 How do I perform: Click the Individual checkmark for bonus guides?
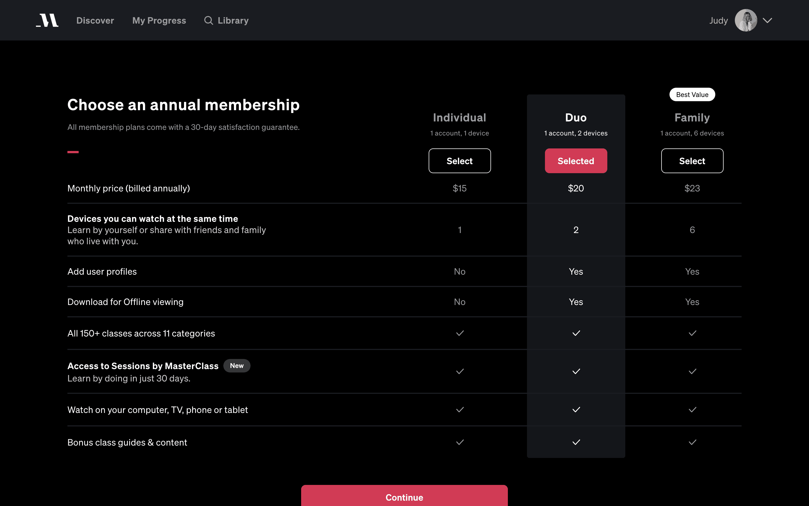pos(460,442)
